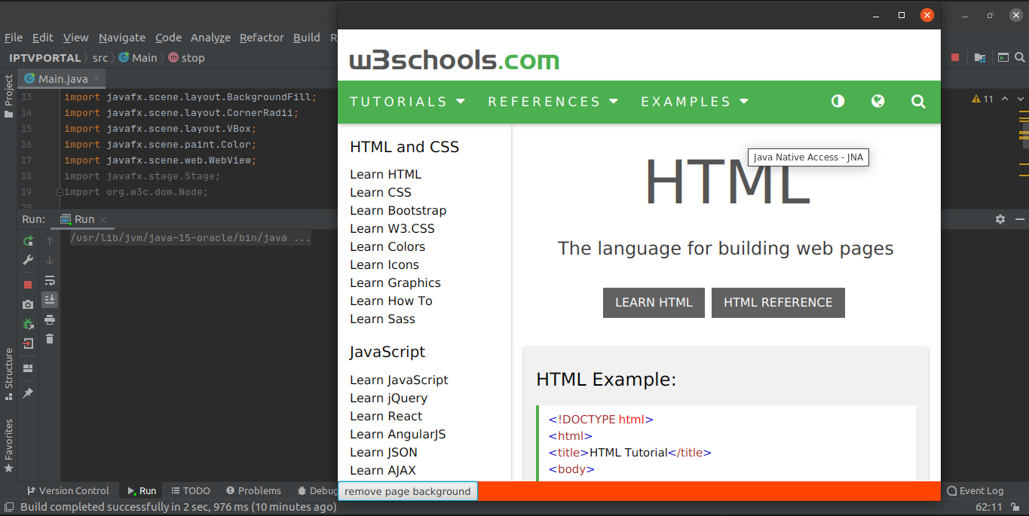
Task: Open the Edit menu
Action: [x=43, y=37]
